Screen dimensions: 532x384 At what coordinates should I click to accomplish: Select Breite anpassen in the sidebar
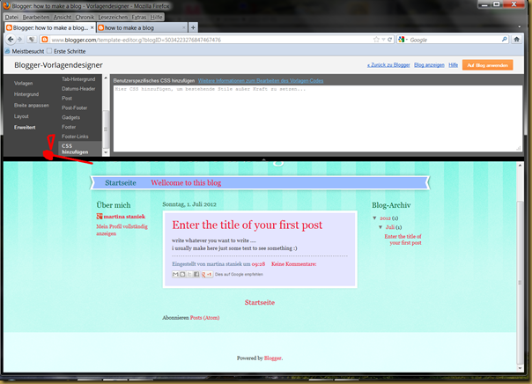(31, 105)
